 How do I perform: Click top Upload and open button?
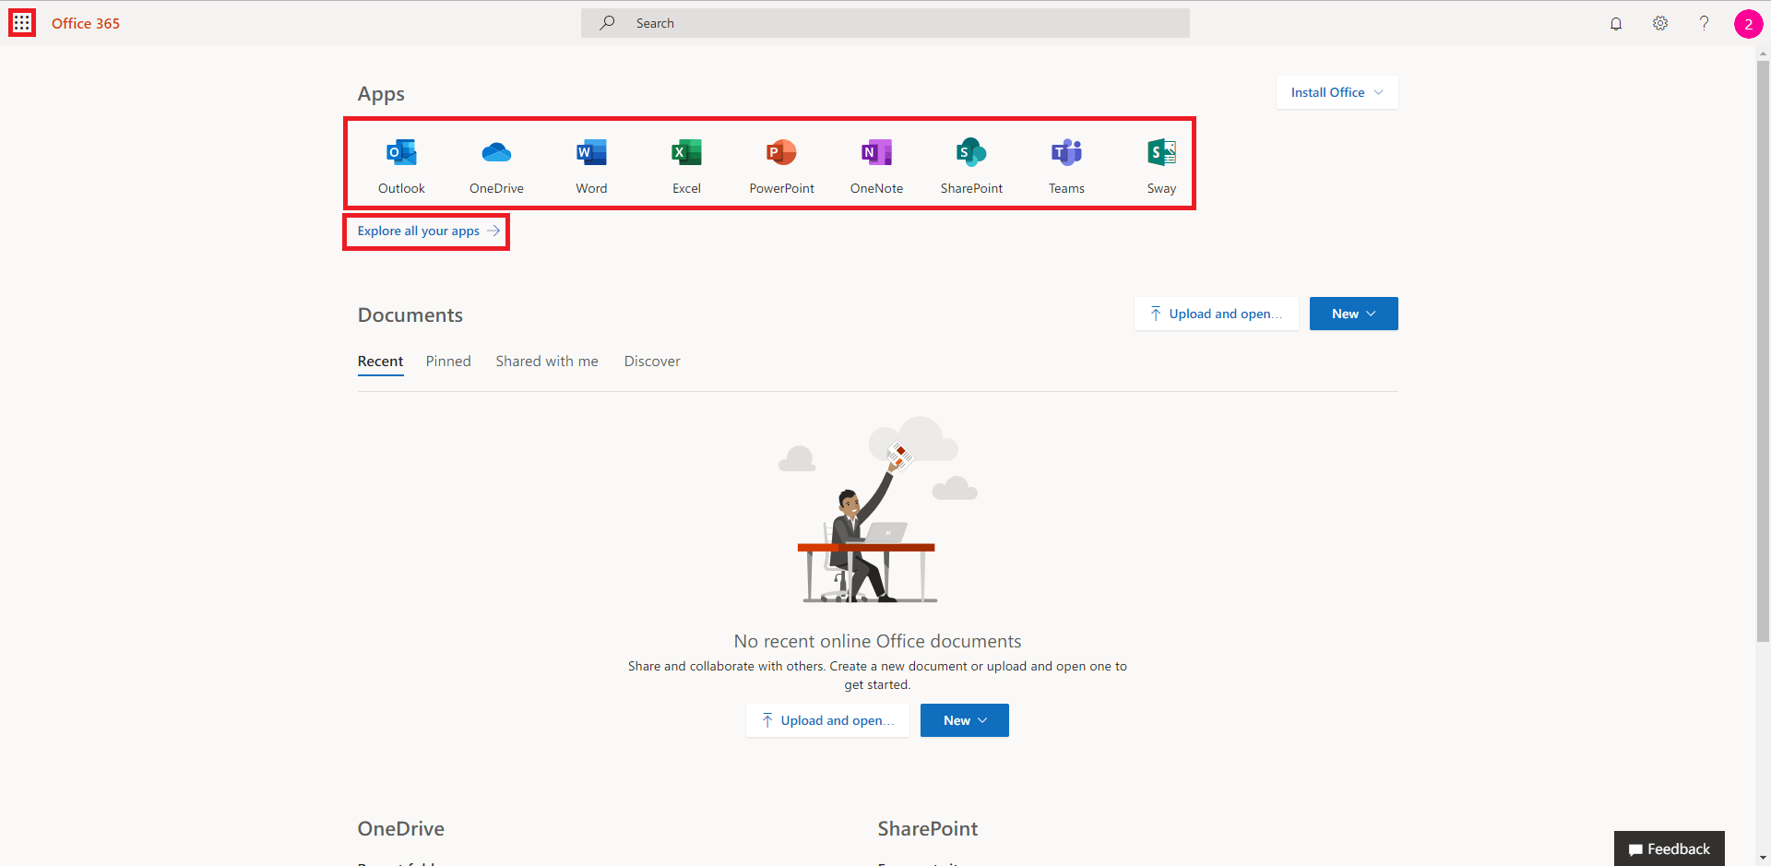pos(1216,314)
